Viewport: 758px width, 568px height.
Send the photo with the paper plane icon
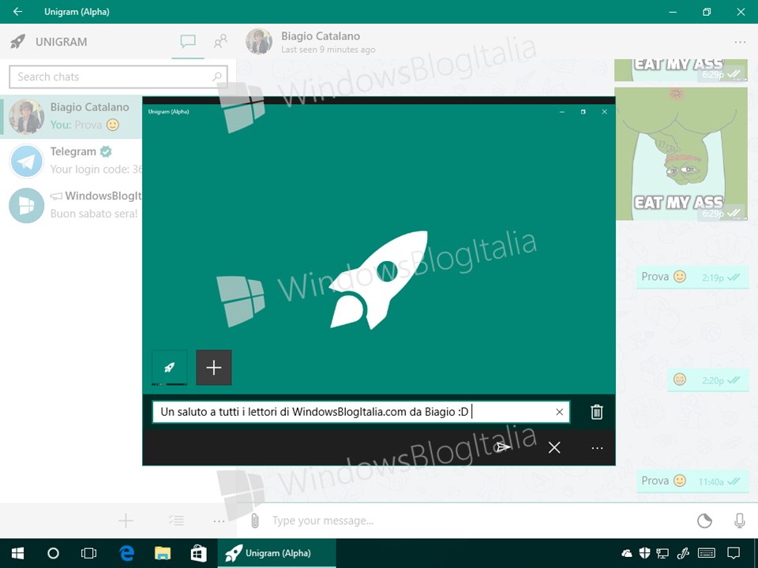coord(502,447)
